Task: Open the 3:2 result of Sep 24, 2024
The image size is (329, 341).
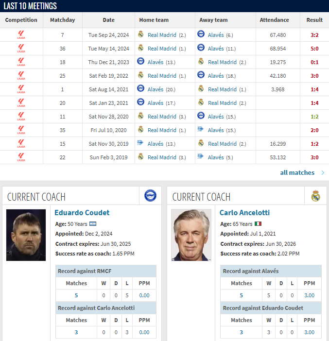Action: (314, 35)
